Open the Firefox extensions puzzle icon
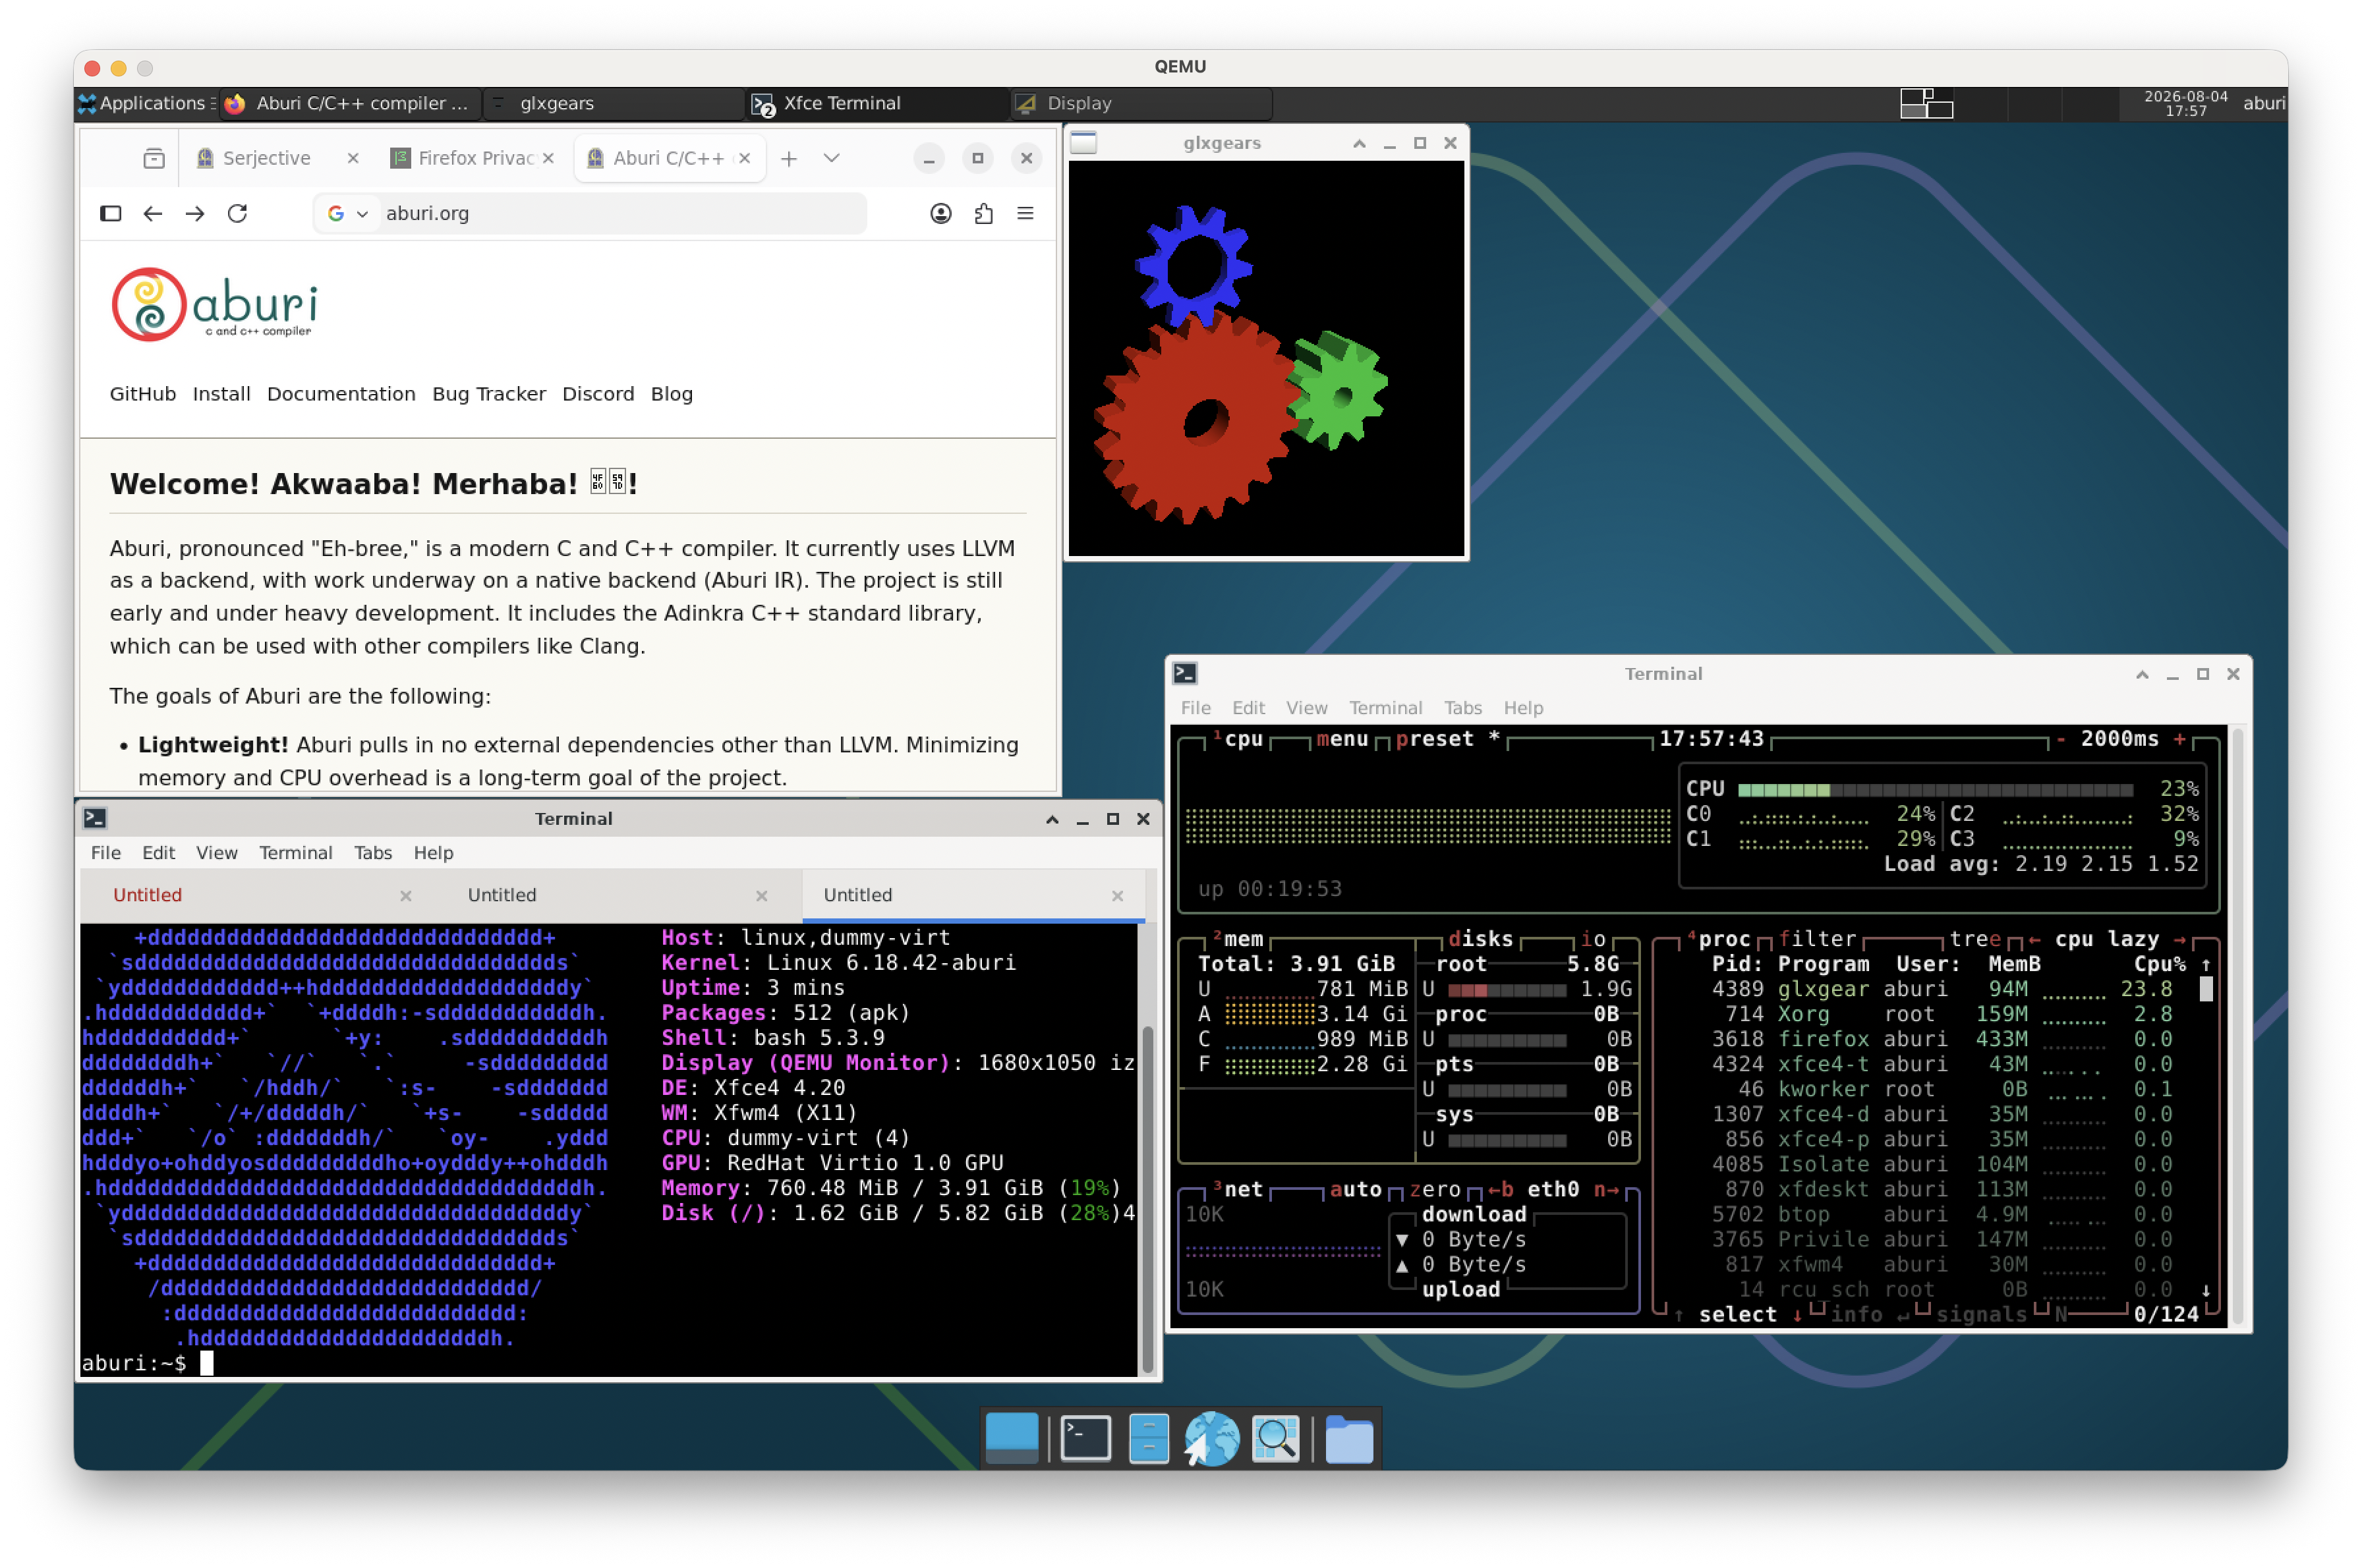The height and width of the screenshot is (1568, 2362). [x=983, y=213]
